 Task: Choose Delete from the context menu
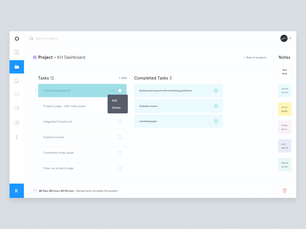pos(116,108)
